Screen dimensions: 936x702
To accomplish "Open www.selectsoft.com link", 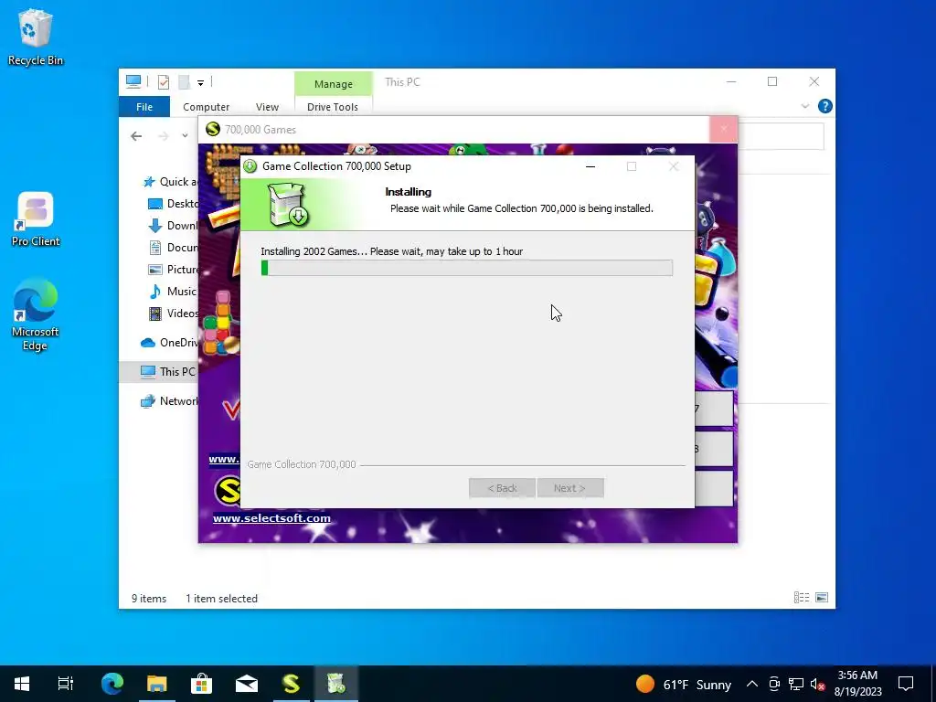I will [271, 518].
